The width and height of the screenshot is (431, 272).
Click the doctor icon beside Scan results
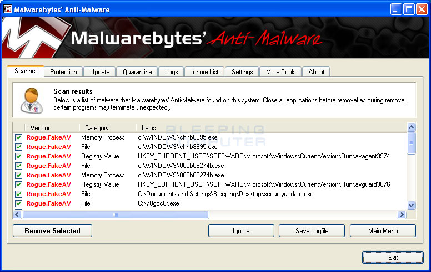click(x=32, y=101)
